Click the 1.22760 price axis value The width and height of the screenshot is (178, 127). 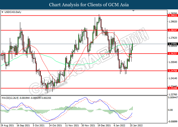[173, 94]
